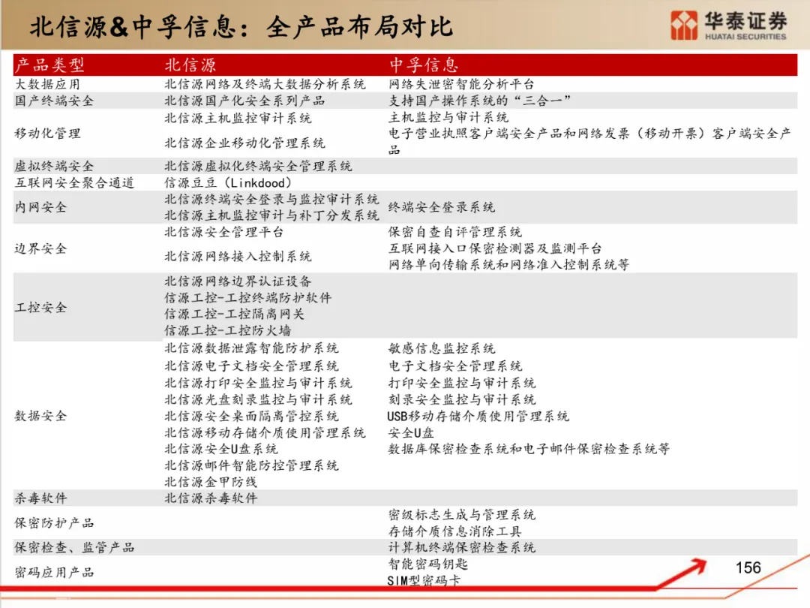Click 计算机终端保密检查系统 cell
This screenshot has width=810, height=608.
[462, 548]
